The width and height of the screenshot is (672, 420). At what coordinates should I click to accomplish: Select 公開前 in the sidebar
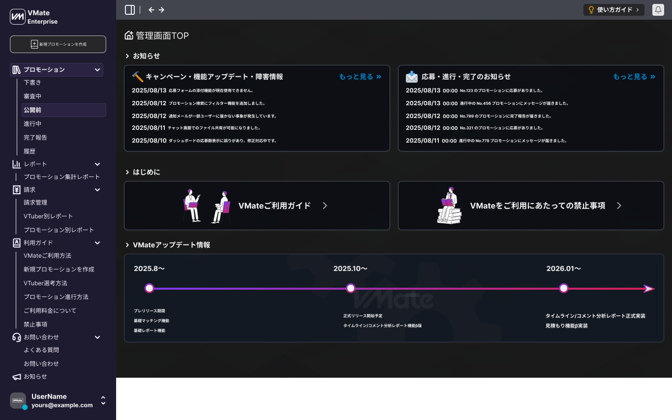point(64,110)
